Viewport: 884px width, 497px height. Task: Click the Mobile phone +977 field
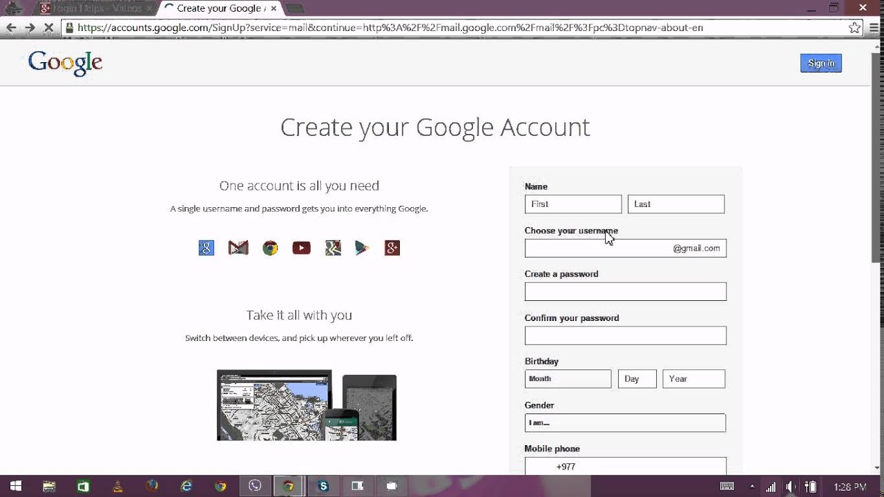tap(625, 466)
